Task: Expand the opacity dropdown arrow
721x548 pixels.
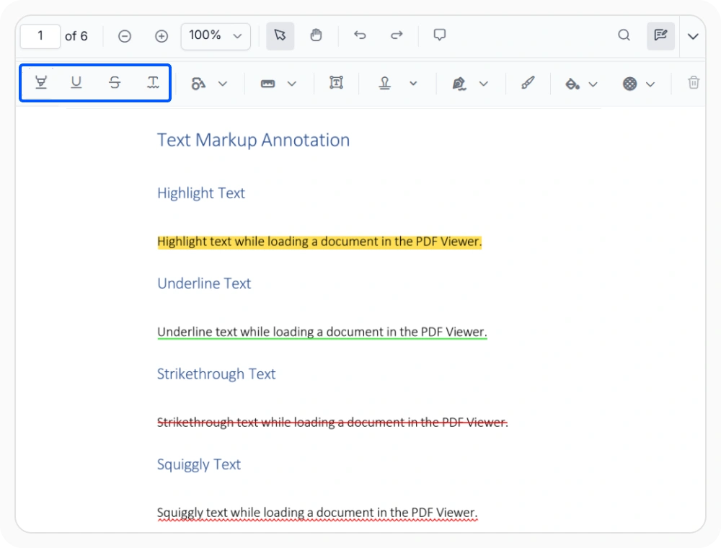Action: [x=650, y=84]
